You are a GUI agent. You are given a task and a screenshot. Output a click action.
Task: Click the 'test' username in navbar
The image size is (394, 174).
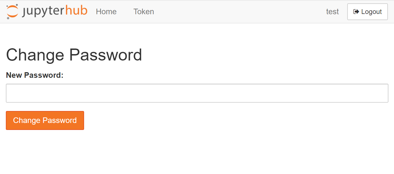point(332,12)
